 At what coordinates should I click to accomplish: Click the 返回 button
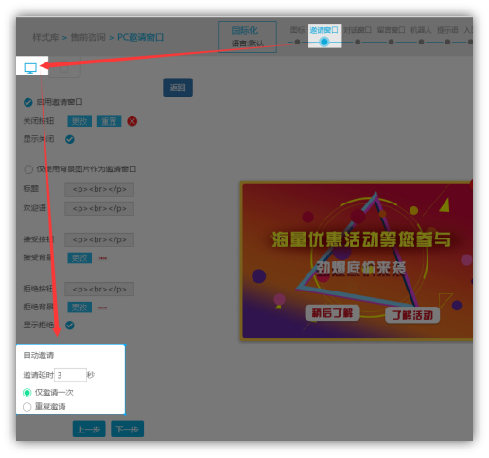(178, 87)
